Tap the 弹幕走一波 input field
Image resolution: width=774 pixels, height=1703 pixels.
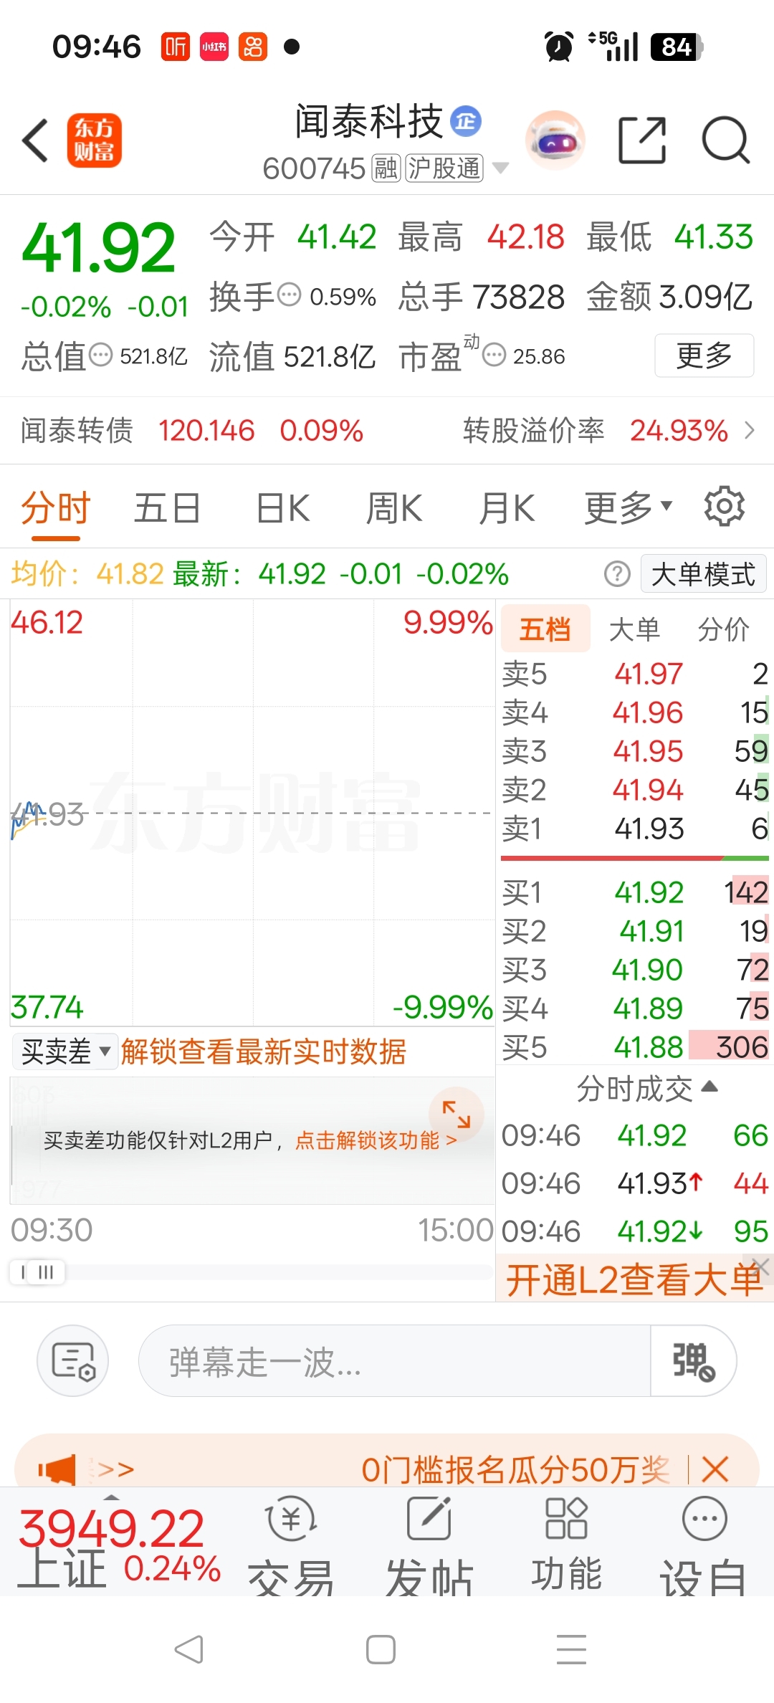(394, 1360)
